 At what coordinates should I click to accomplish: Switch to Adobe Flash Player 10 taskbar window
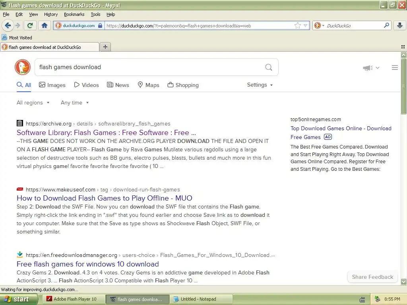click(75, 299)
